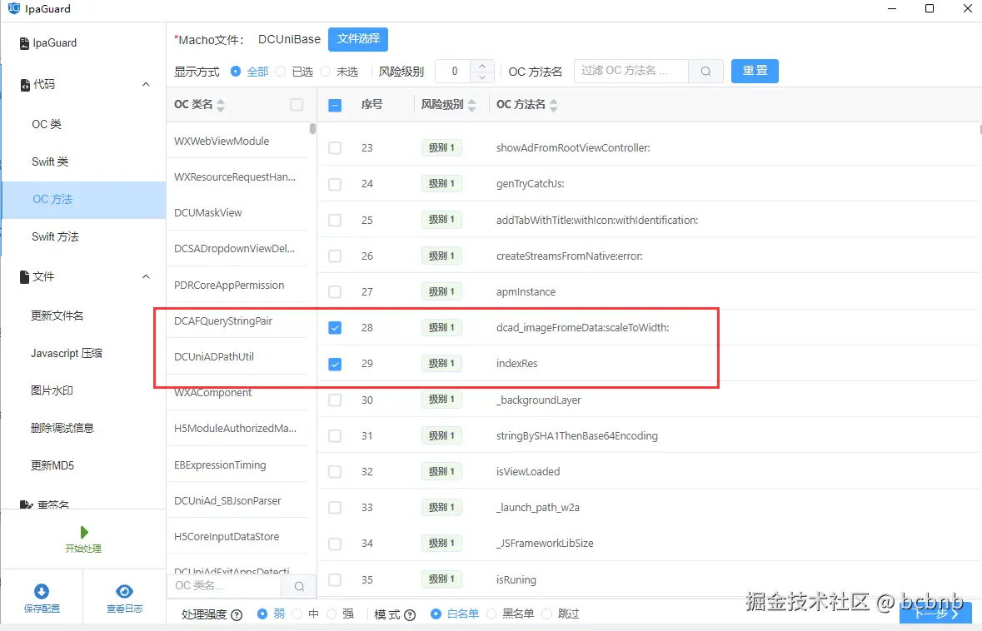Decrease the risk level stepper value
Image resolution: width=982 pixels, height=631 pixels.
pos(481,77)
